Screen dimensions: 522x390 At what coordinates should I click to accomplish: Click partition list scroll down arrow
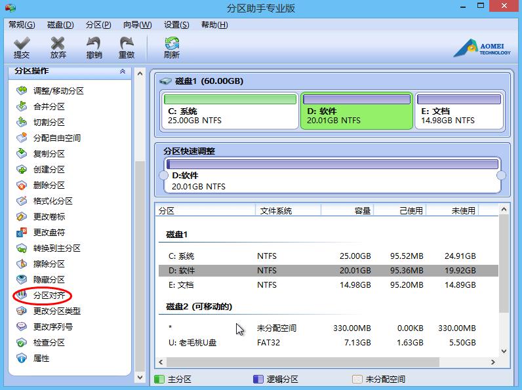504,351
